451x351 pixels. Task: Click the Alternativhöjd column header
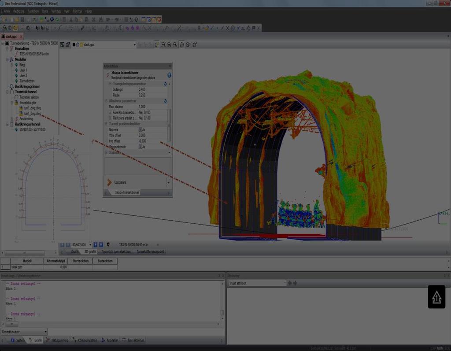coord(55,261)
